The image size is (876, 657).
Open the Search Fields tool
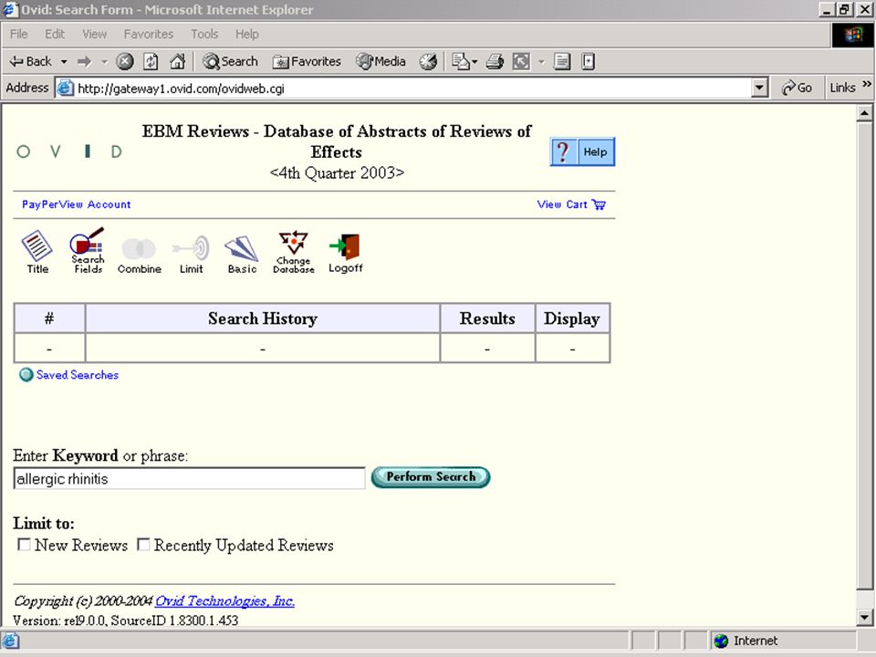[x=88, y=249]
